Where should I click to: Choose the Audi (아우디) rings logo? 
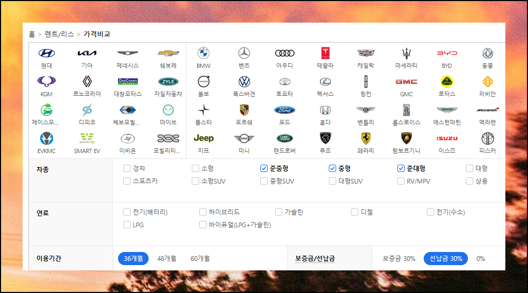click(x=285, y=53)
